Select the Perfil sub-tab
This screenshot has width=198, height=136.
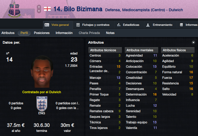[x=24, y=33]
